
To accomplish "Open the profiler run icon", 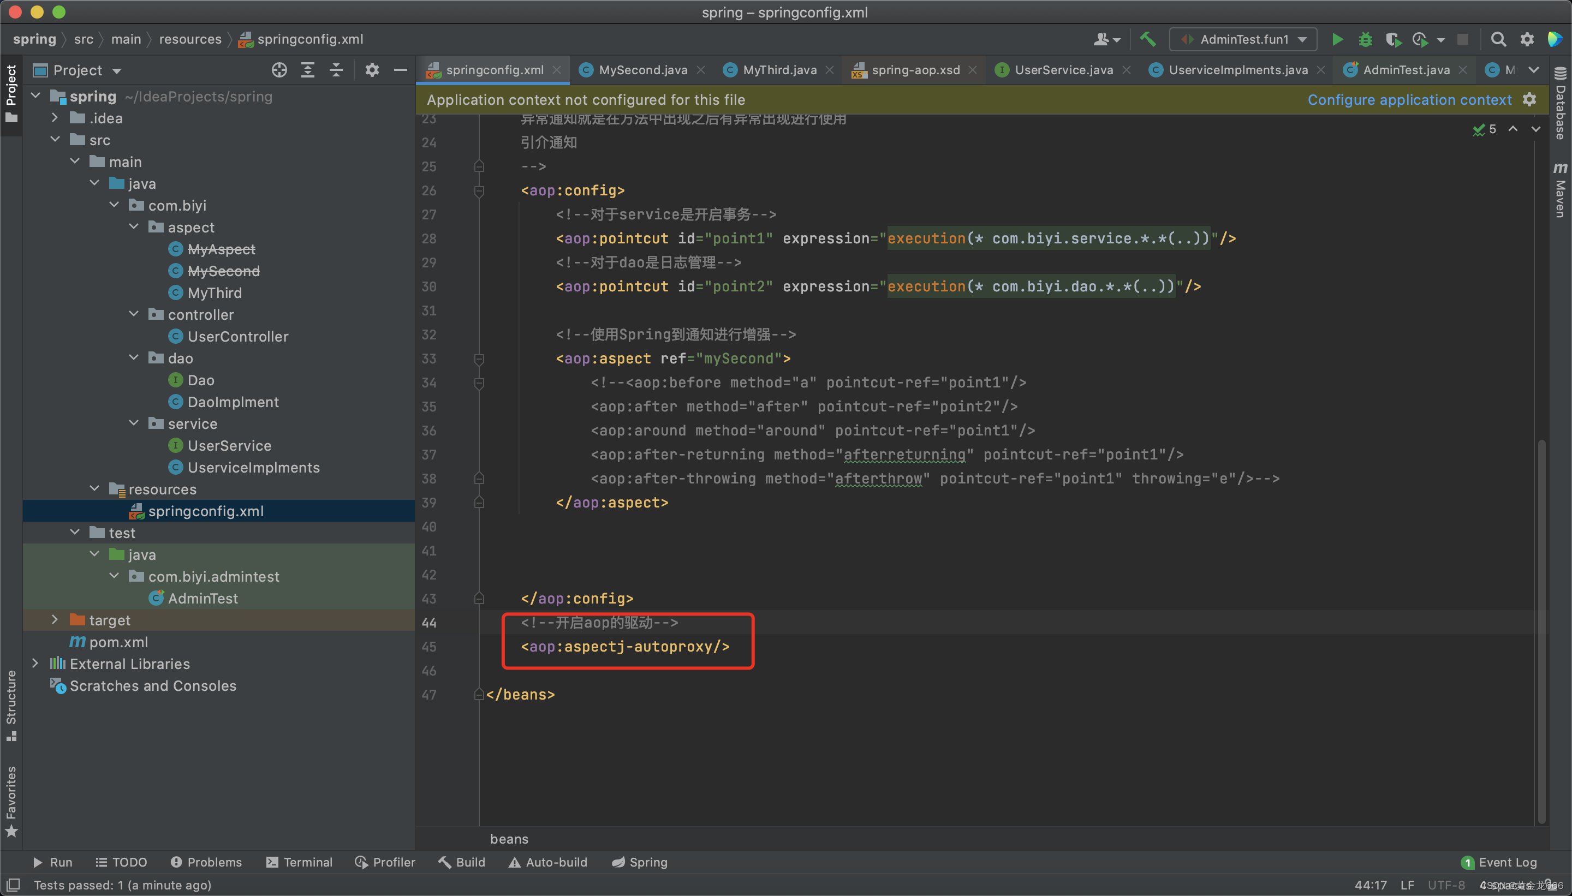I will [x=1420, y=39].
